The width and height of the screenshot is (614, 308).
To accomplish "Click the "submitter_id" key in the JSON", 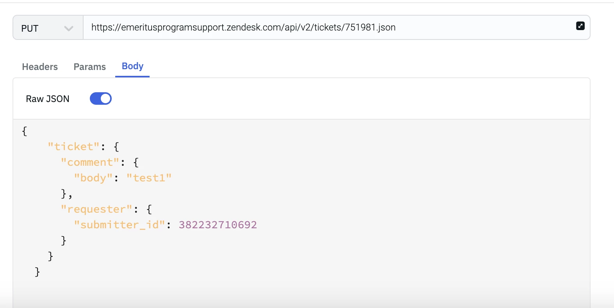I will point(120,225).
